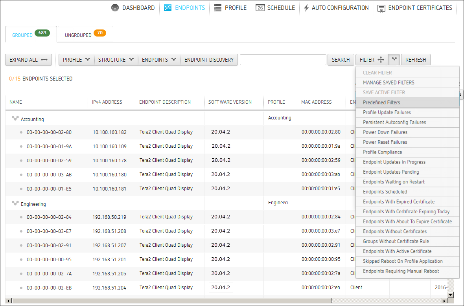
Task: Select Power Reset Failures filter
Action: point(407,142)
